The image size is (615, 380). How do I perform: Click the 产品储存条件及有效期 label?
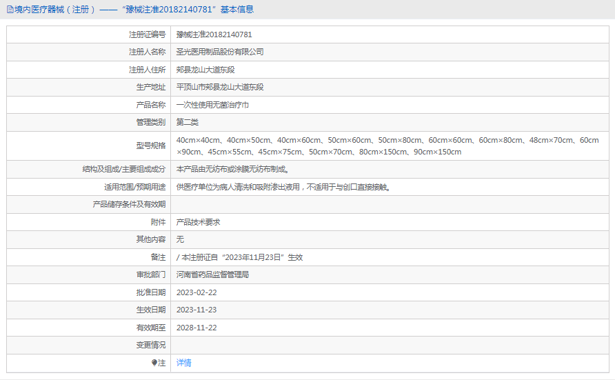tap(129, 204)
